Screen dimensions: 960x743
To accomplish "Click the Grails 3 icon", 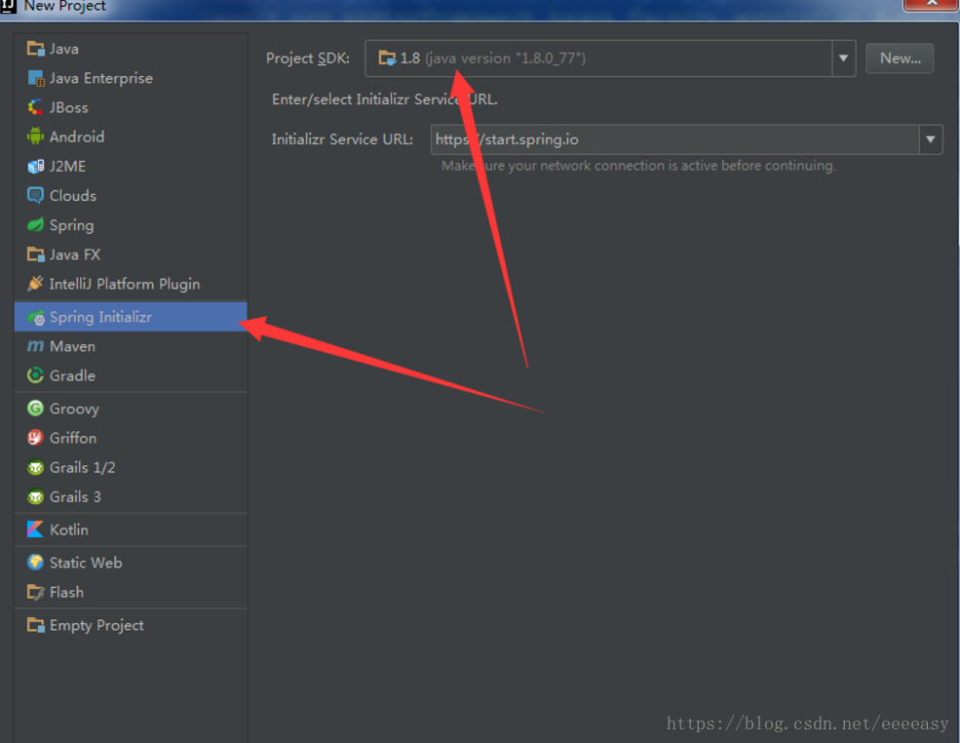I will pyautogui.click(x=35, y=496).
